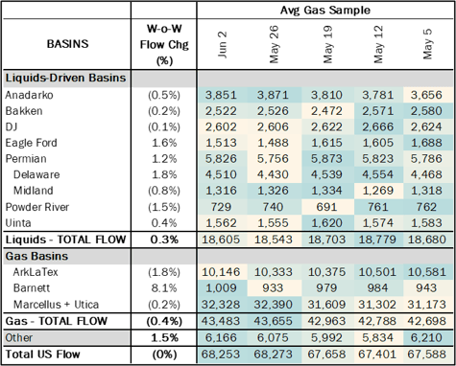Click Eagle Ford flow change 1.6%

click(x=164, y=143)
